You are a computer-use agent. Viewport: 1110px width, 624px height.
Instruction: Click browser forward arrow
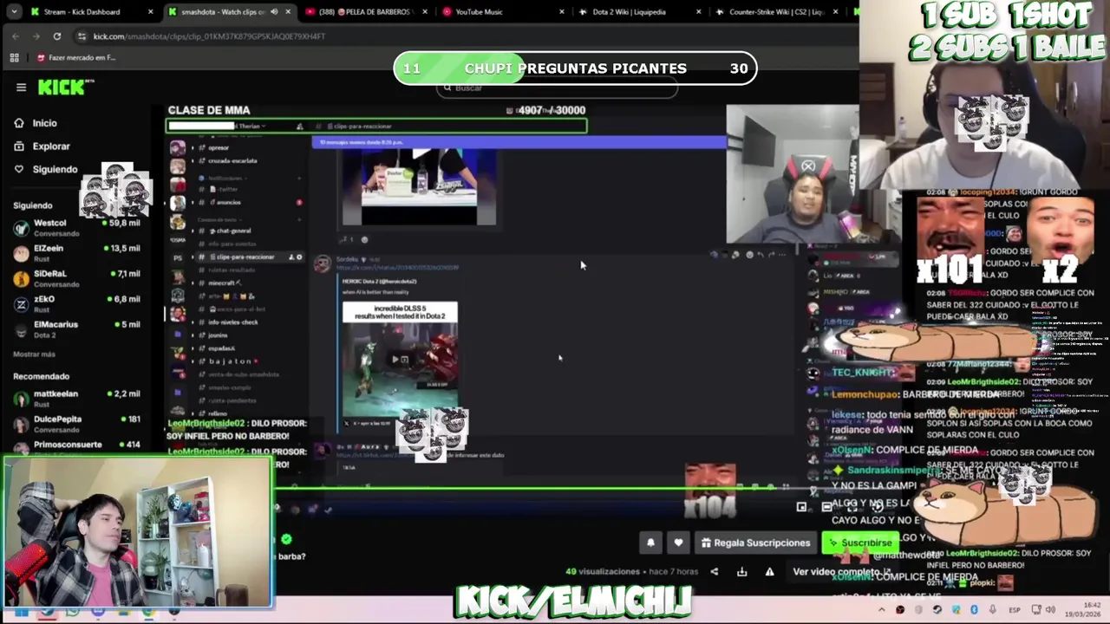[36, 36]
